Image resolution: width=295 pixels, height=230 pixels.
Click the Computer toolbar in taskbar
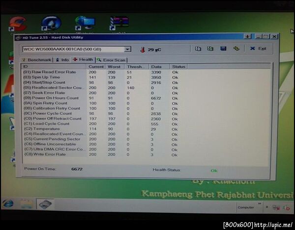click(x=246, y=207)
